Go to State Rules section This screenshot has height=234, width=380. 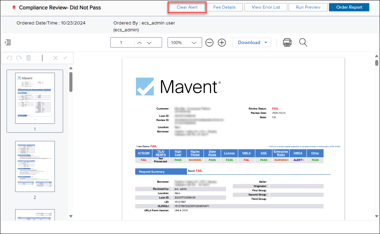[x=212, y=153]
